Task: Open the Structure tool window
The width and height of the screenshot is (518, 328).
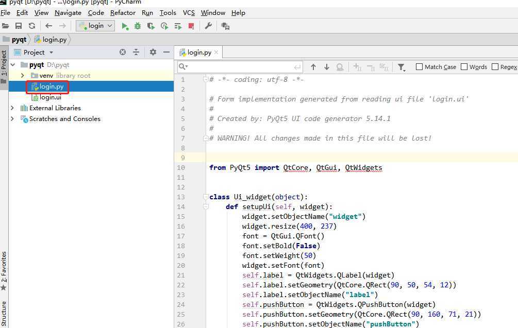Action: (x=4, y=314)
